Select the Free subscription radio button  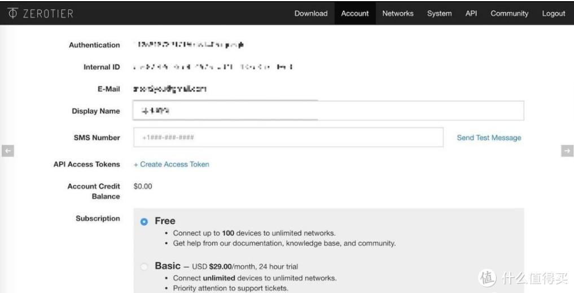coord(144,221)
